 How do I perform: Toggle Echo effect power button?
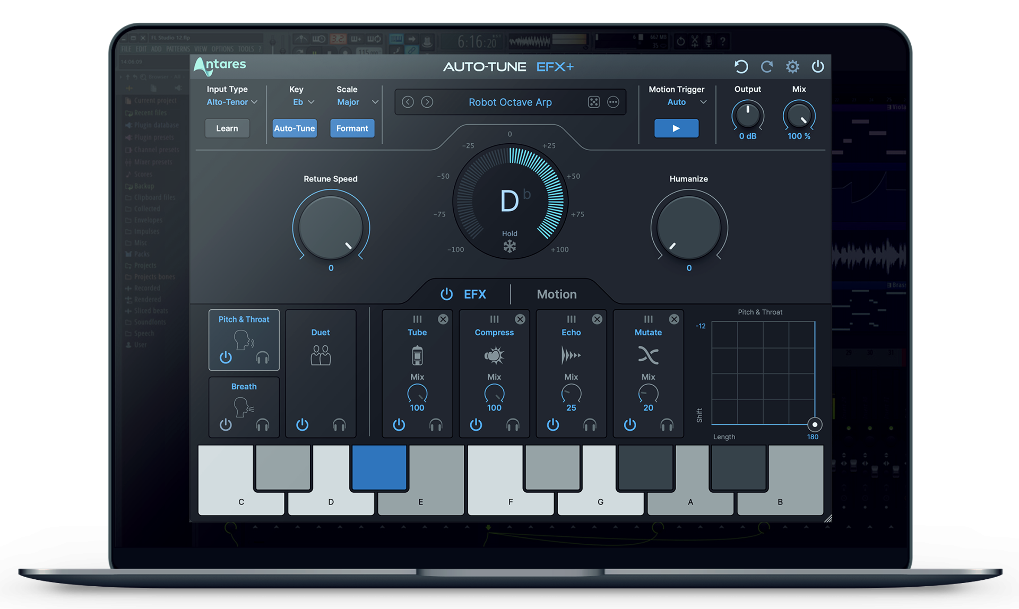click(553, 425)
